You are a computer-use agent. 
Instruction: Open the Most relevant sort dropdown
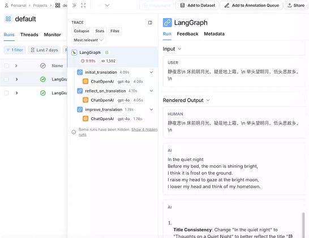88,40
